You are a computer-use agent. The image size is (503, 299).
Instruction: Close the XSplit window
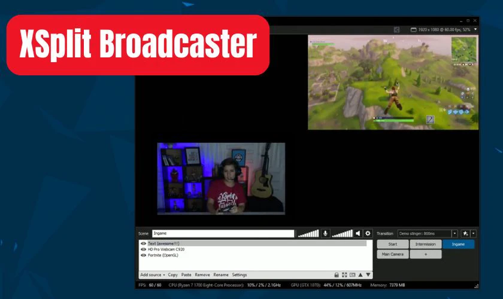click(475, 21)
